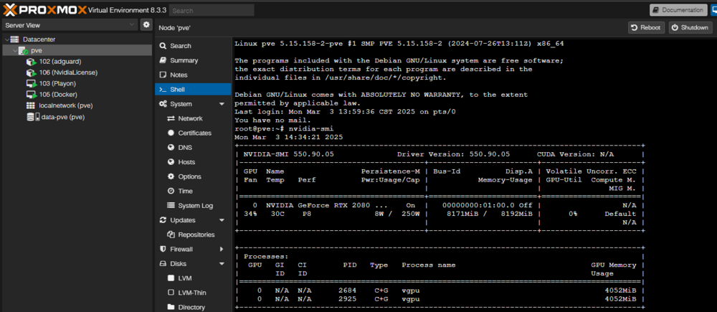This screenshot has width=717, height=312.
Task: Click the DNS globe icon
Action: (x=171, y=148)
